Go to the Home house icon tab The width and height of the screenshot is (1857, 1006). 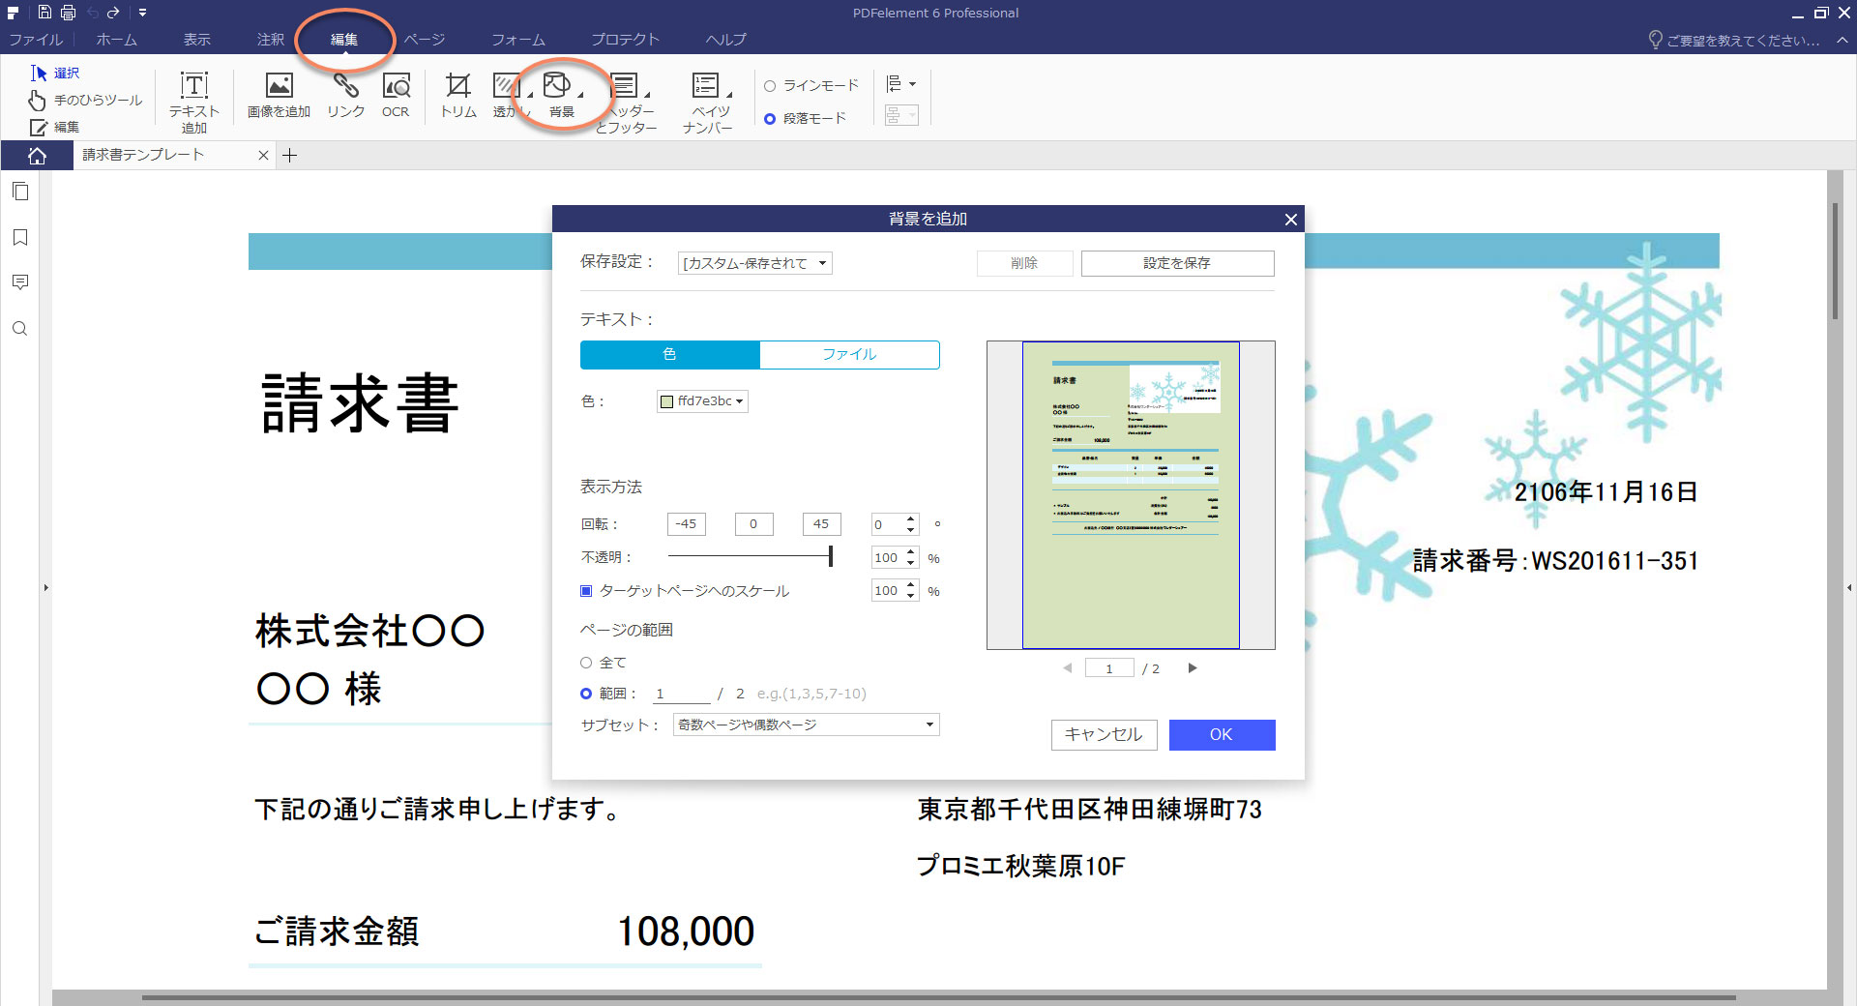point(37,156)
